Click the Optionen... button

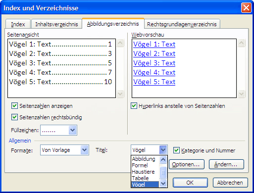coord(187,164)
